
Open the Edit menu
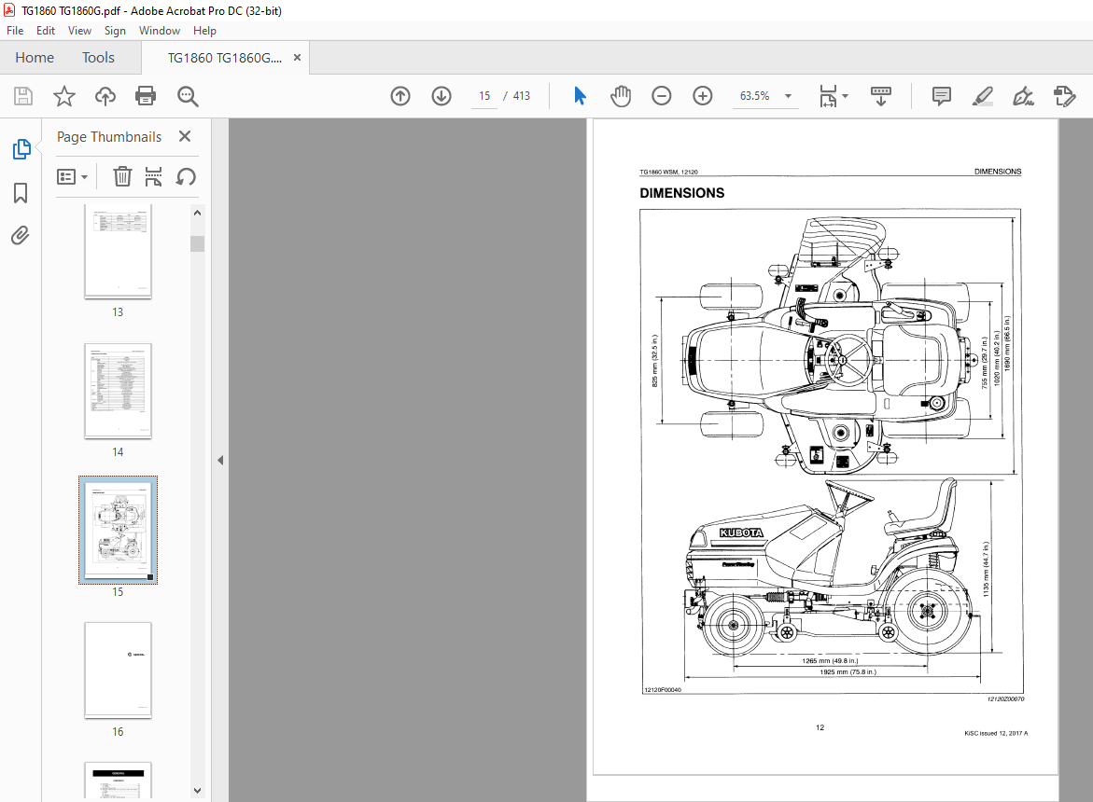point(46,31)
